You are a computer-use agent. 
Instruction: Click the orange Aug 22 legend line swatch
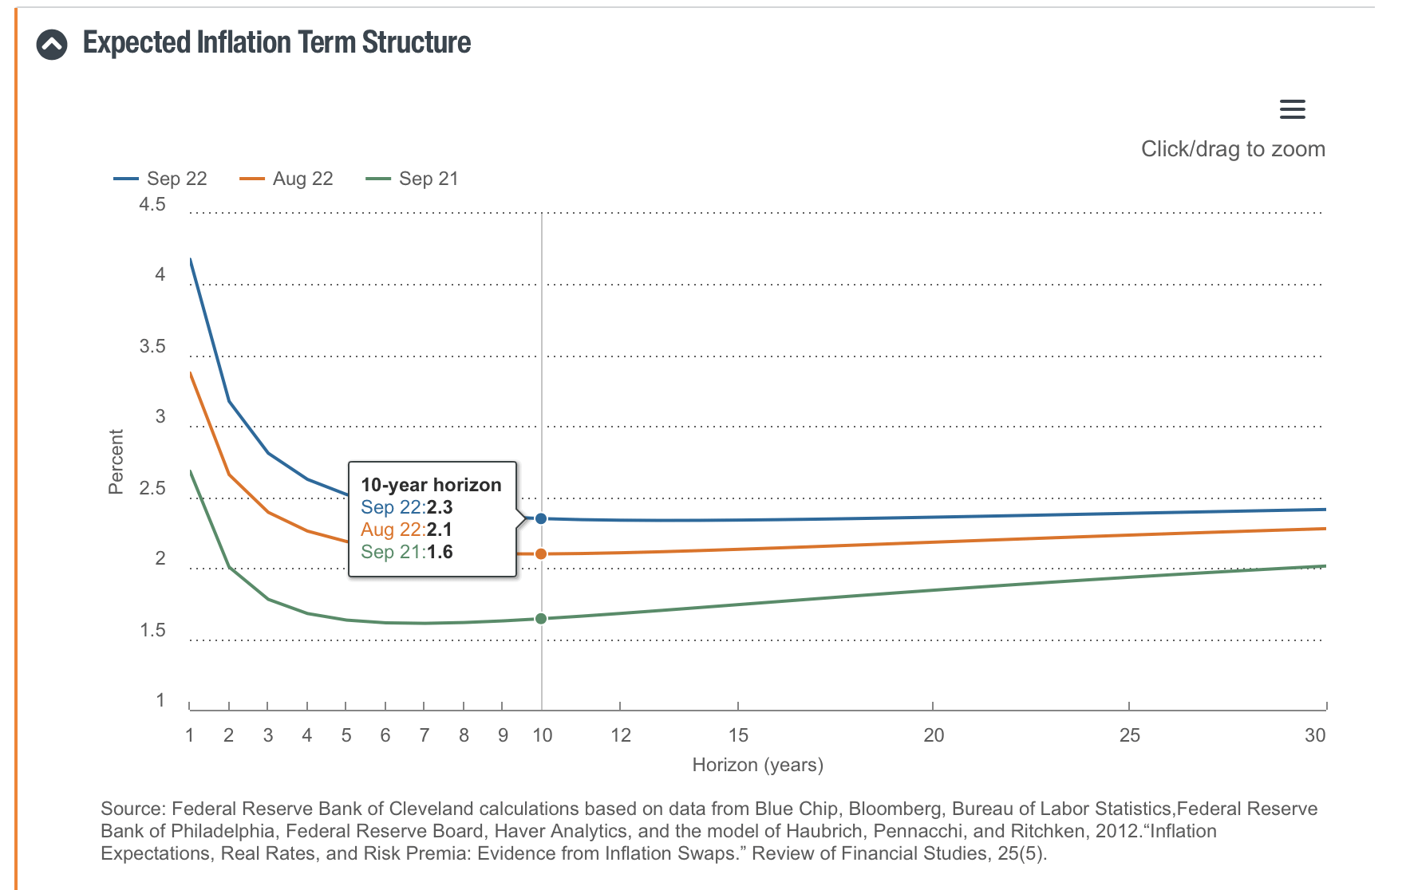(252, 179)
